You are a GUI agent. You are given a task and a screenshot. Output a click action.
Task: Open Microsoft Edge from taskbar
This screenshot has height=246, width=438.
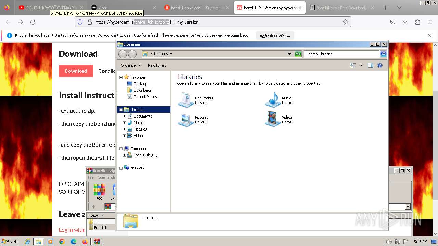pos(73,242)
